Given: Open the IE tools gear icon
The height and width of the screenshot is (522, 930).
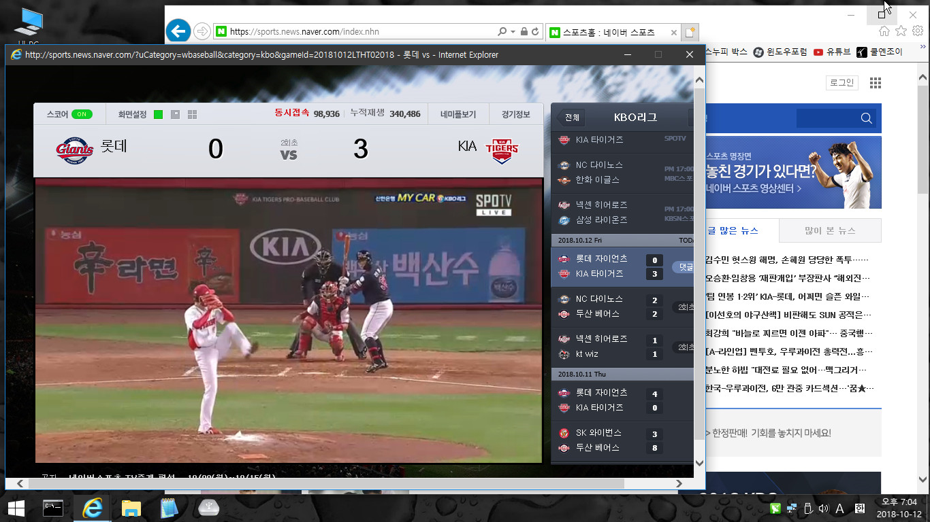Looking at the screenshot, I should 918,31.
